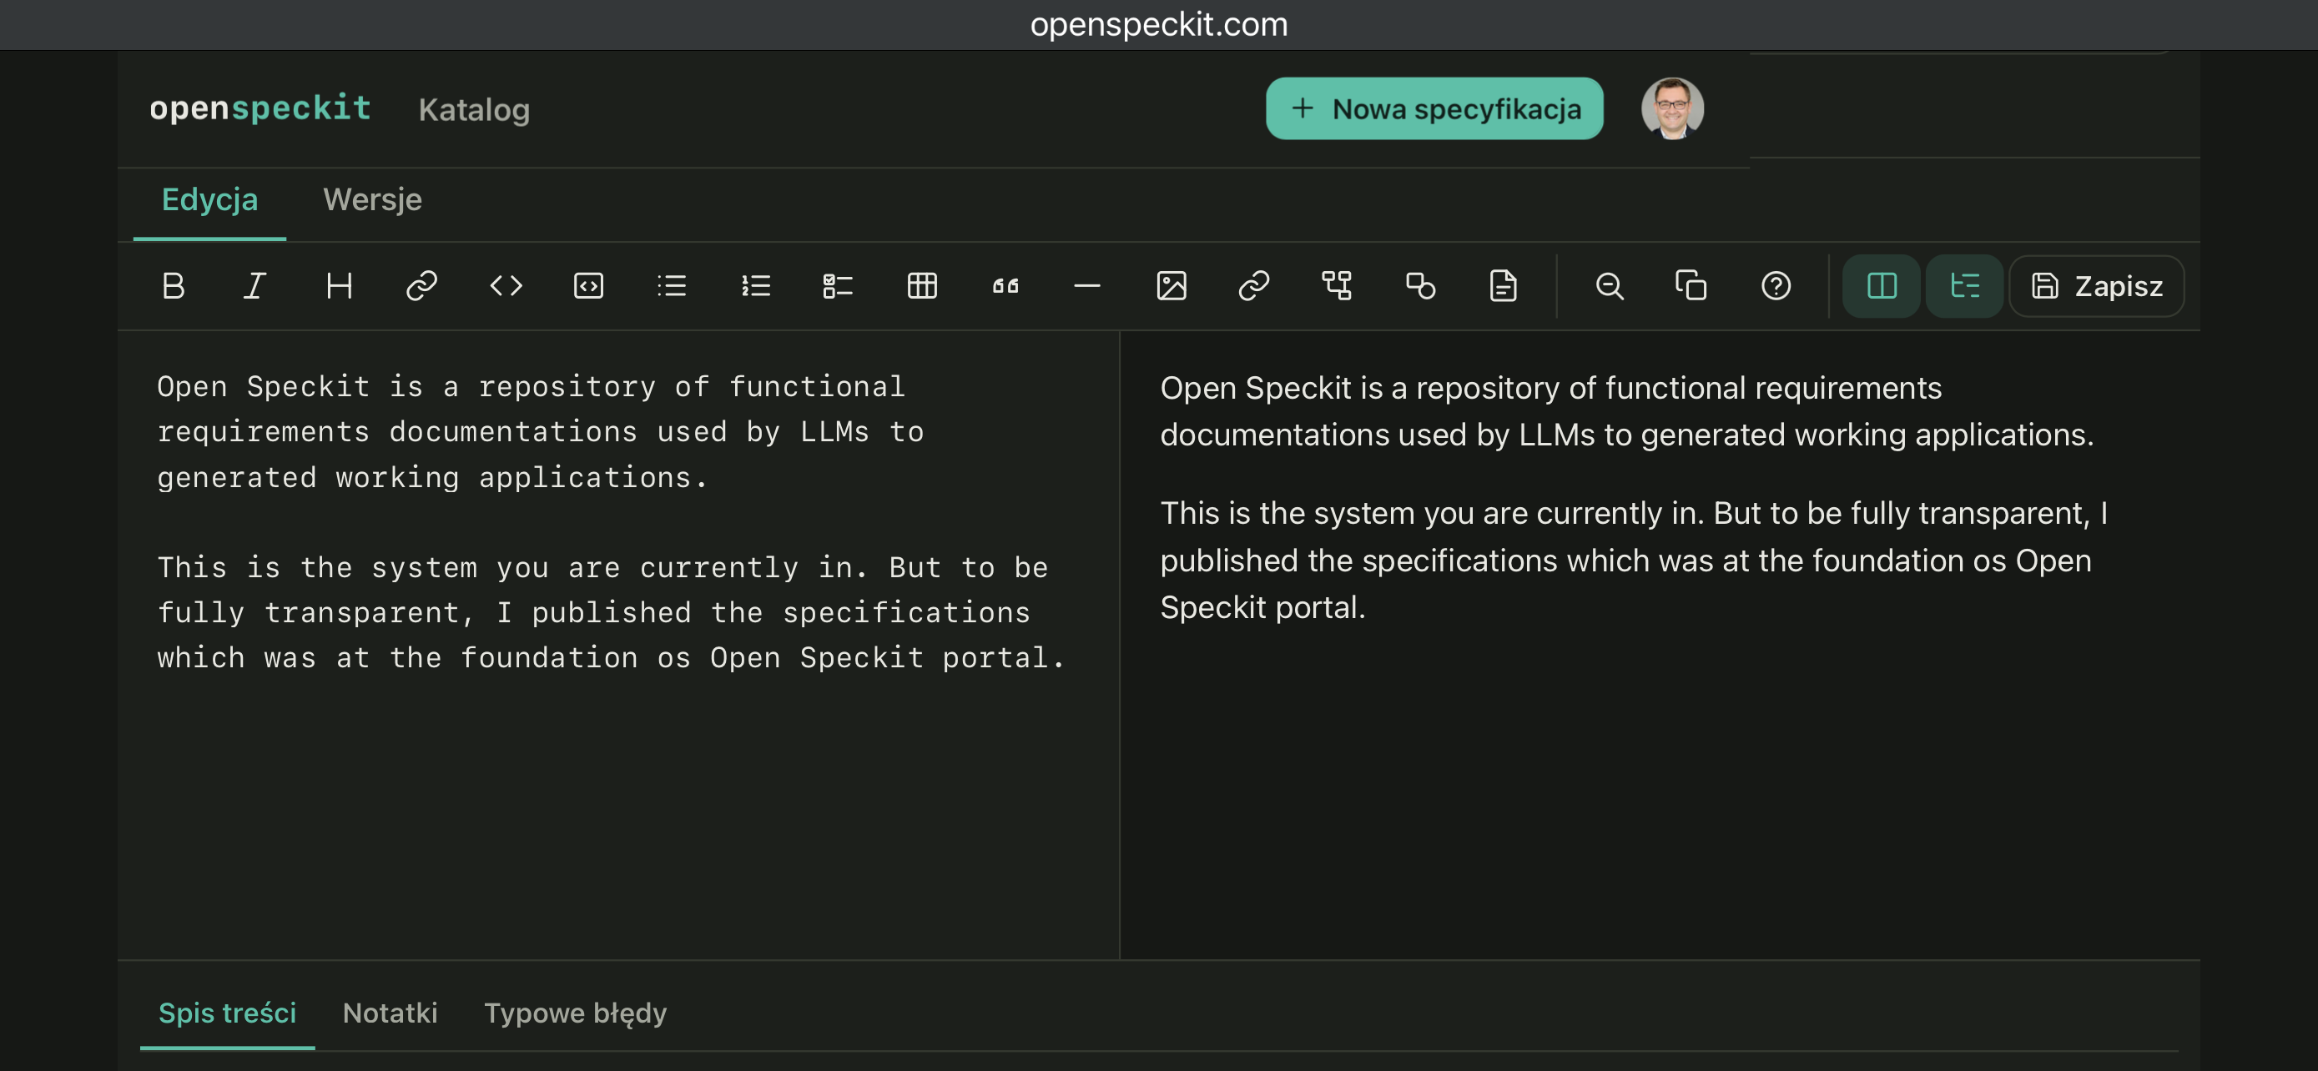
Task: Insert an image from the toolbar
Action: (1172, 286)
